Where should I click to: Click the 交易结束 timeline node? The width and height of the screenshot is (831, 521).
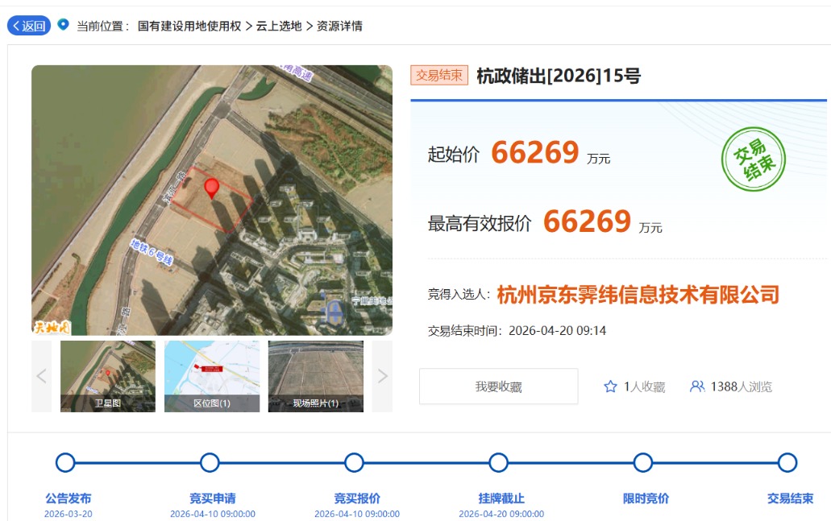tap(787, 462)
